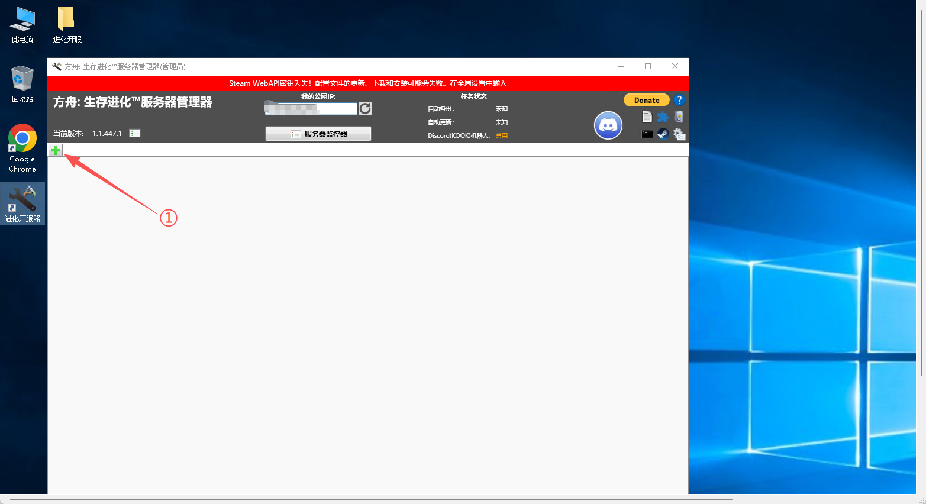Click the public IP address field
The height and width of the screenshot is (504, 926).
coord(311,108)
